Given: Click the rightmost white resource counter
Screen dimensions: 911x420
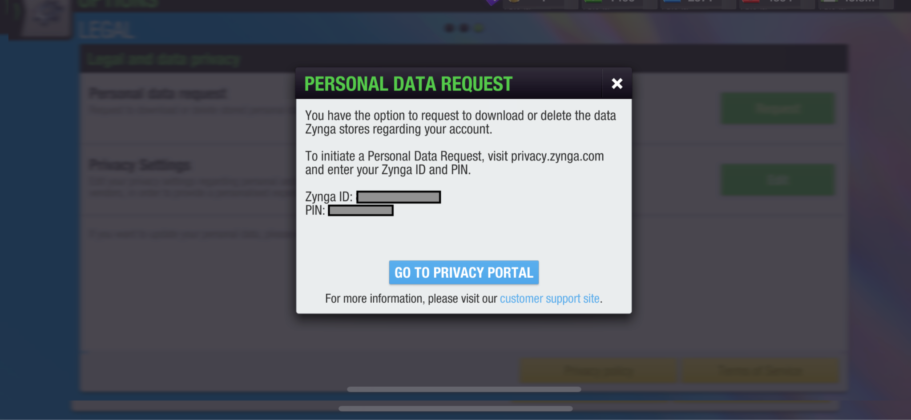Looking at the screenshot, I should (856, 4).
